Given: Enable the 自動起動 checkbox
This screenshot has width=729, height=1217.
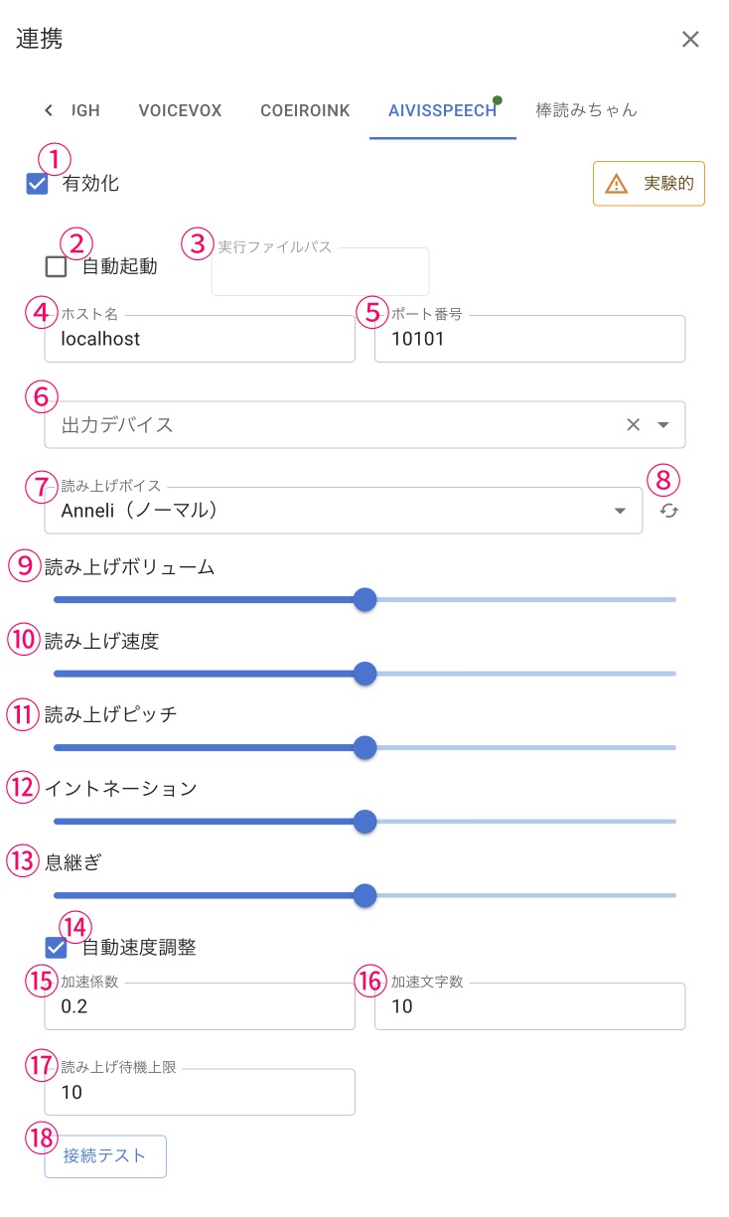Looking at the screenshot, I should coord(57,266).
